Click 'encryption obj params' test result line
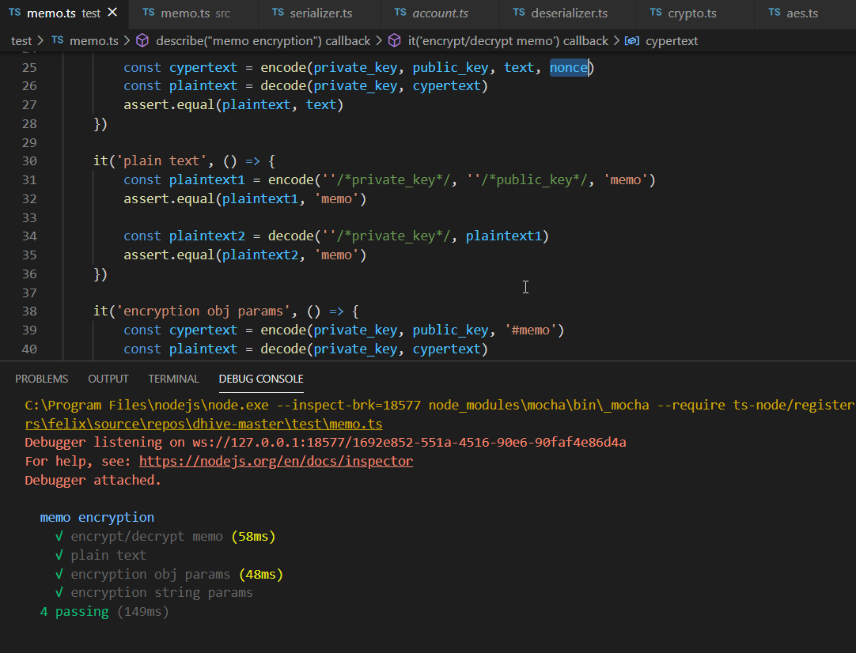 (x=169, y=575)
